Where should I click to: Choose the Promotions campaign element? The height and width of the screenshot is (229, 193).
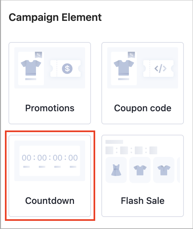tap(50, 83)
